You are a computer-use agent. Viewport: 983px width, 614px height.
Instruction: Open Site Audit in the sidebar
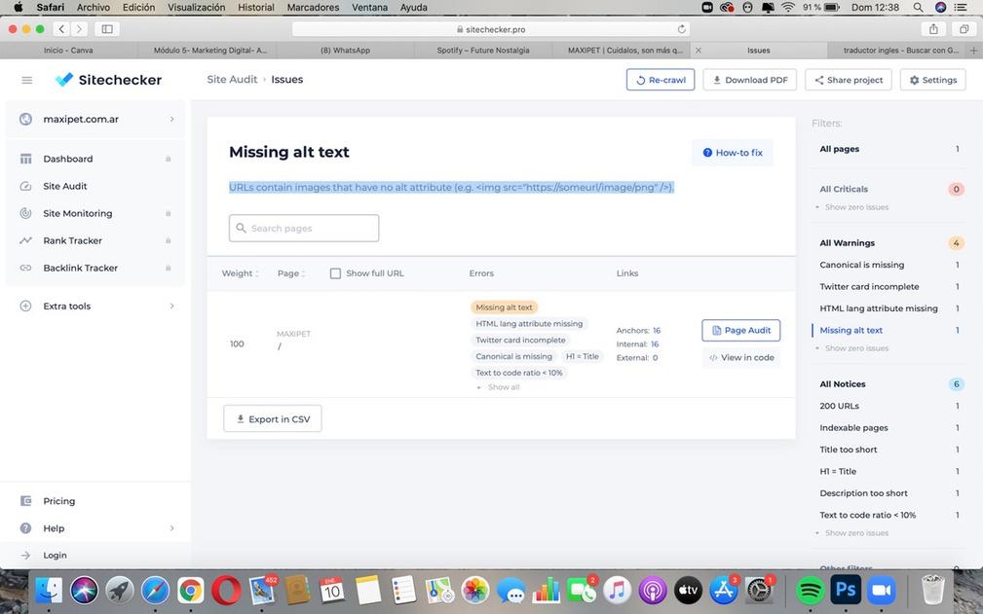pos(65,186)
